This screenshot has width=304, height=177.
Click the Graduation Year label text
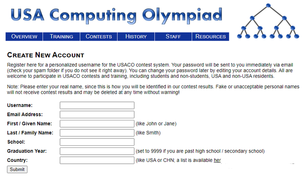tap(27, 151)
